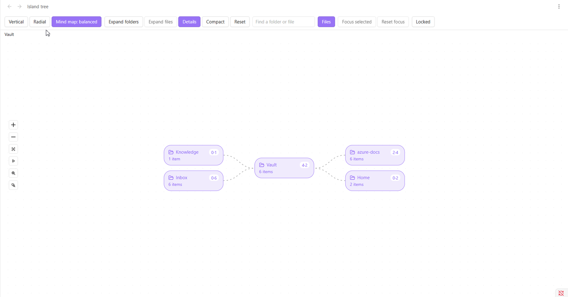Open the three-dot more options menu

pos(559,6)
